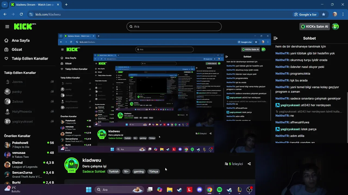Screen dimensions: 348x195
Task: Open File Explorer from the taskbar
Action: point(169,190)
